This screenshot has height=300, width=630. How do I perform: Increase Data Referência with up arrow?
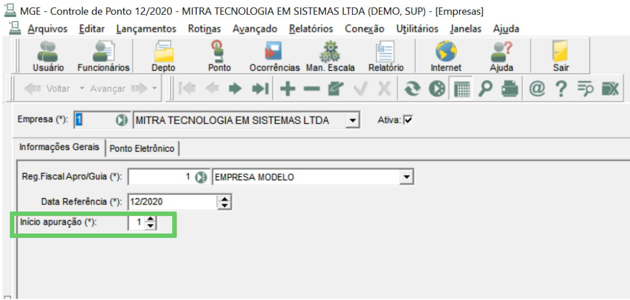point(224,198)
